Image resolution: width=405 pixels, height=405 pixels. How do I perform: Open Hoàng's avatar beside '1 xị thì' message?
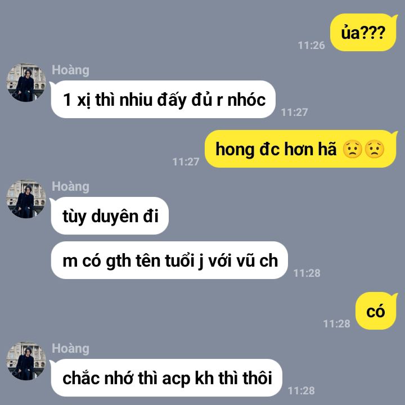point(26,82)
